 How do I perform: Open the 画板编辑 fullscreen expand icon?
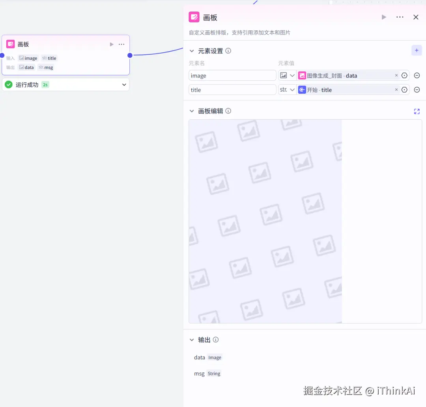pyautogui.click(x=417, y=111)
